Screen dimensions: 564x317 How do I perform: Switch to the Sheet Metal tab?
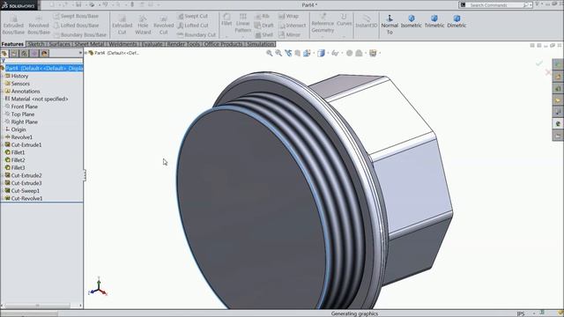[x=89, y=44]
